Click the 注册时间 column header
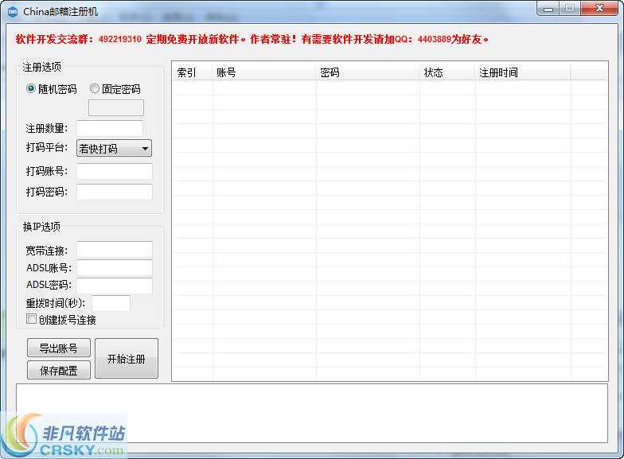The height and width of the screenshot is (459, 624). (523, 73)
